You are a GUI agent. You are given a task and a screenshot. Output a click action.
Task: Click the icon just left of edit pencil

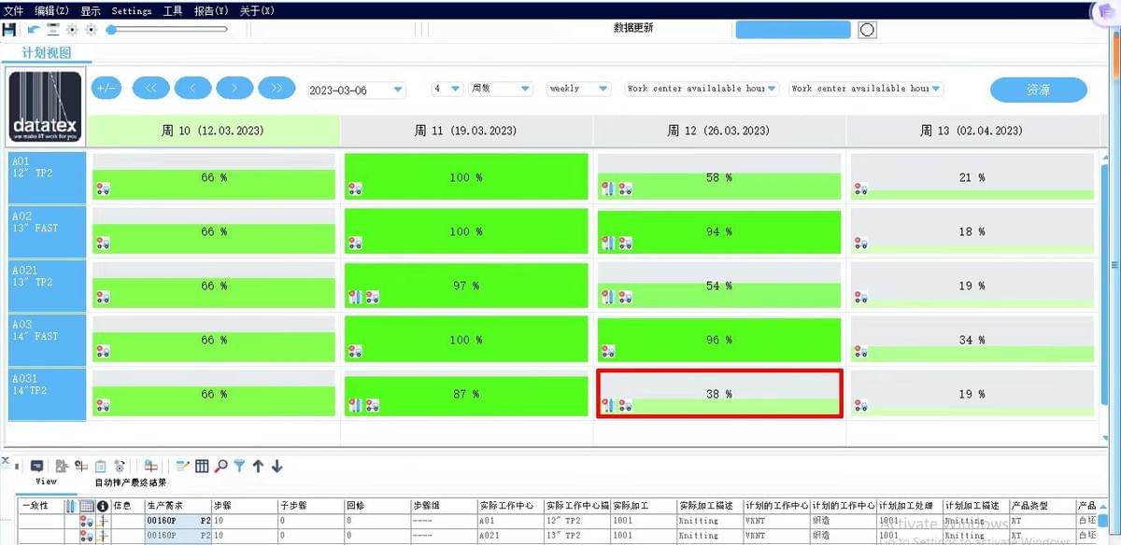pos(151,466)
